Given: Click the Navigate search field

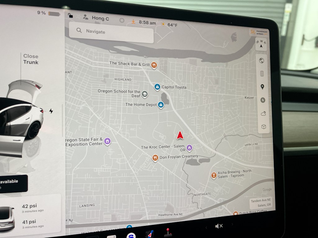Looking at the screenshot, I should pos(111,32).
